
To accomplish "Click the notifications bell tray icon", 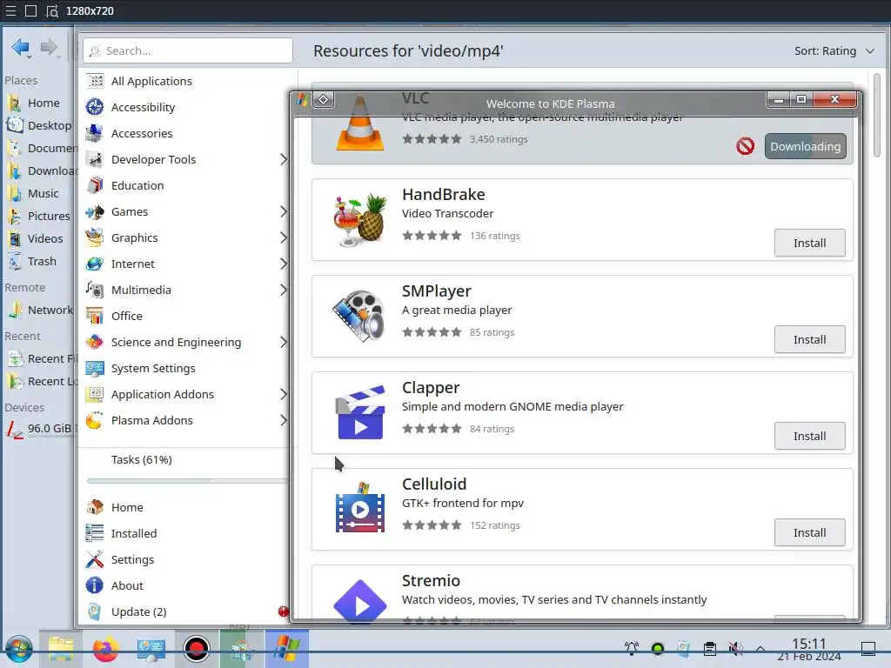I will [x=632, y=648].
